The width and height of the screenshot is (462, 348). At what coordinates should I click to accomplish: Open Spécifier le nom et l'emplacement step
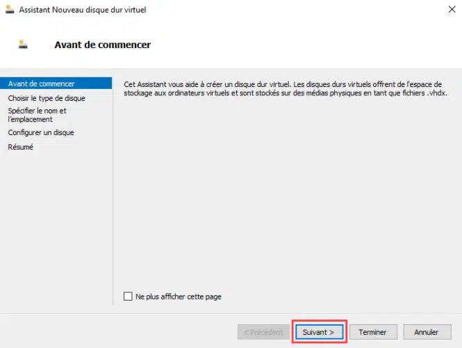click(x=37, y=115)
